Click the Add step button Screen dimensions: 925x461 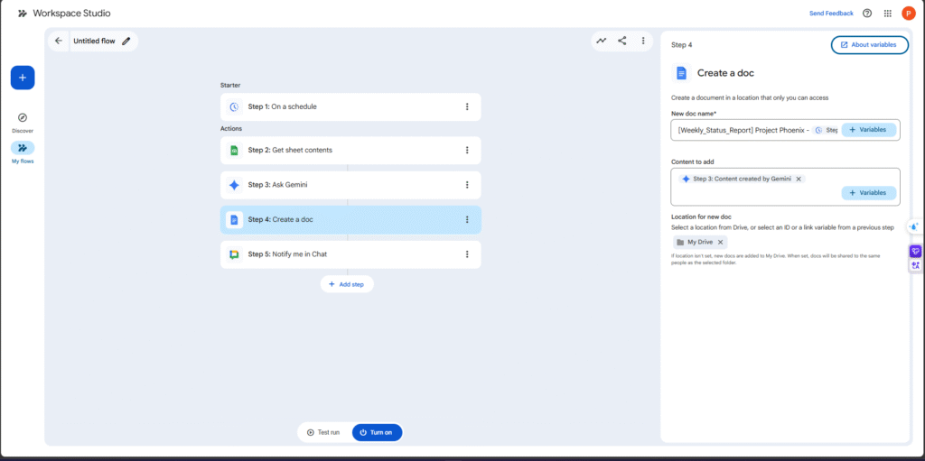347,283
